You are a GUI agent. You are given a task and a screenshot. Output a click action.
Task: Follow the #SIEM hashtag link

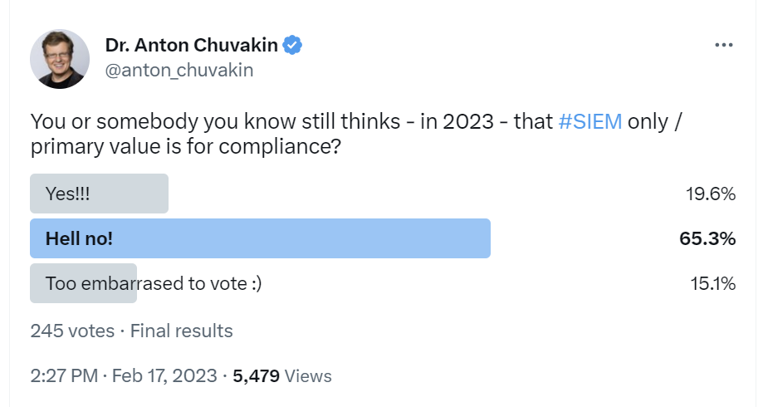click(589, 121)
